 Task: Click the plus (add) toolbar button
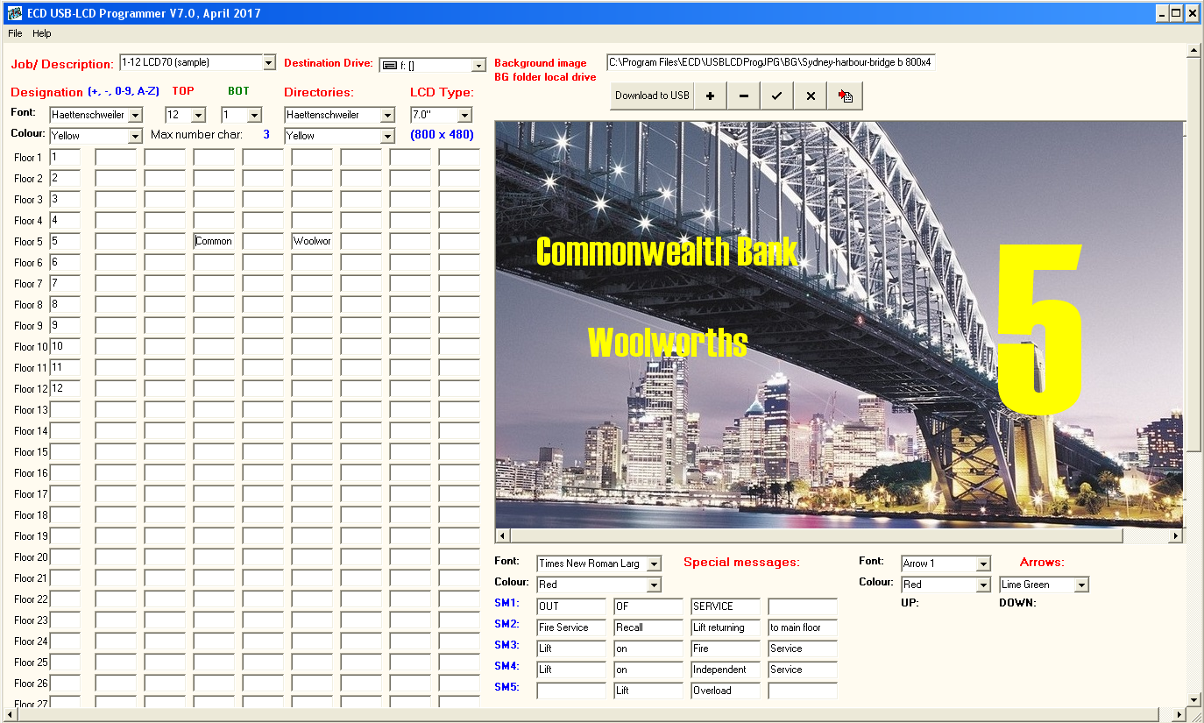pos(711,96)
